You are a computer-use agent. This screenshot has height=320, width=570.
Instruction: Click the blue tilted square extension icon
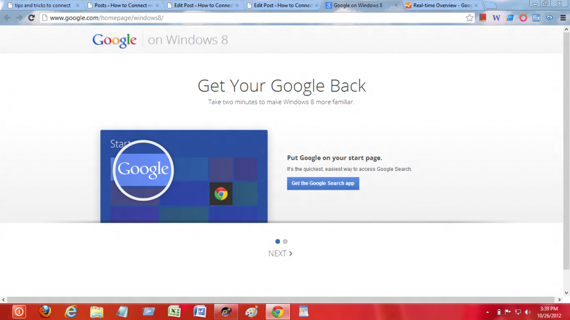coord(510,17)
